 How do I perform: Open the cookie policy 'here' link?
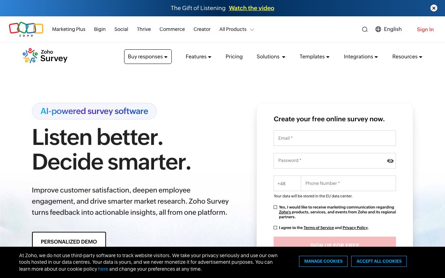coord(103,269)
